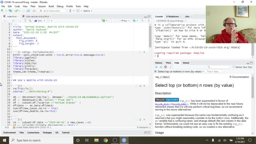Run the current selection
The height and width of the screenshot is (144, 256).
pos(124,21)
